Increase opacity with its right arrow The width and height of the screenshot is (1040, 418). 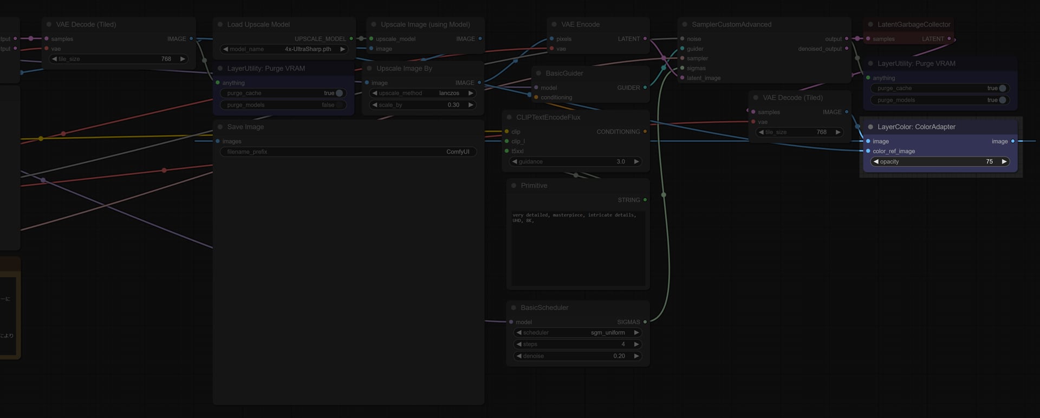pos(1004,161)
